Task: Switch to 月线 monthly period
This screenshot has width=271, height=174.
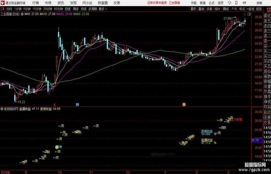Action: click(84, 9)
